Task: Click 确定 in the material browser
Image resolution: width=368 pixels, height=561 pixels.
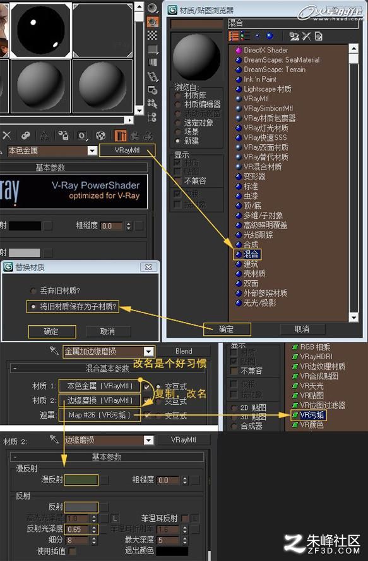Action: point(227,329)
